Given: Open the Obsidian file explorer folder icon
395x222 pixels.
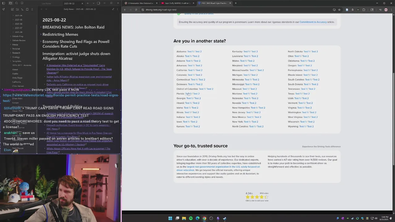Looking at the screenshot, I should tap(10, 3).
